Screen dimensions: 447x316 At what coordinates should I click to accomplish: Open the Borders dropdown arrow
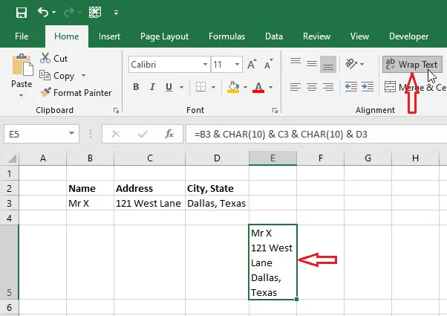pyautogui.click(x=213, y=87)
